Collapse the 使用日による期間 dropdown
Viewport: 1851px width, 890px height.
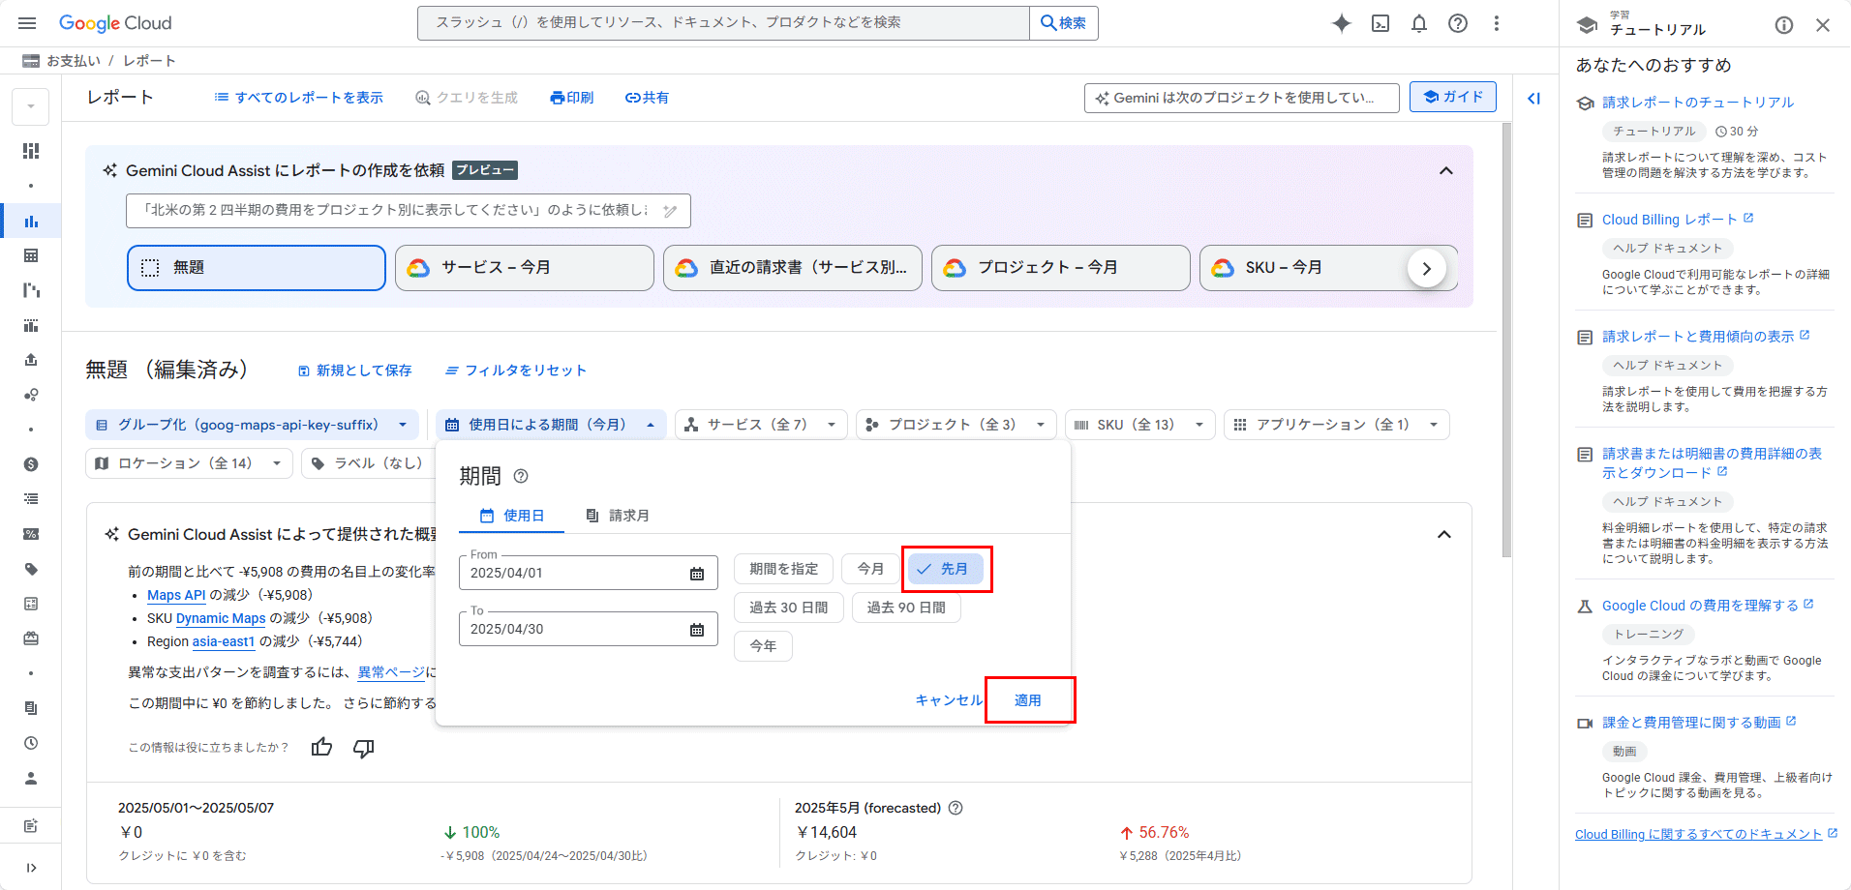click(551, 425)
